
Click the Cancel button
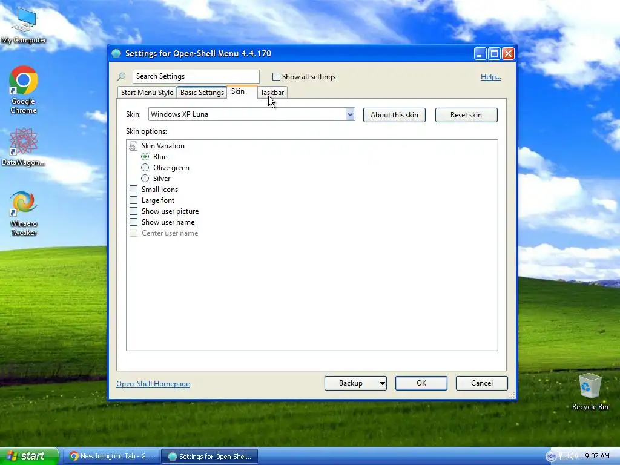click(x=481, y=383)
